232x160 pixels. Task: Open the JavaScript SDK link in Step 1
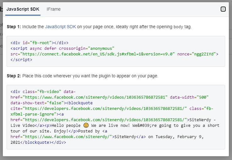tap(60, 27)
